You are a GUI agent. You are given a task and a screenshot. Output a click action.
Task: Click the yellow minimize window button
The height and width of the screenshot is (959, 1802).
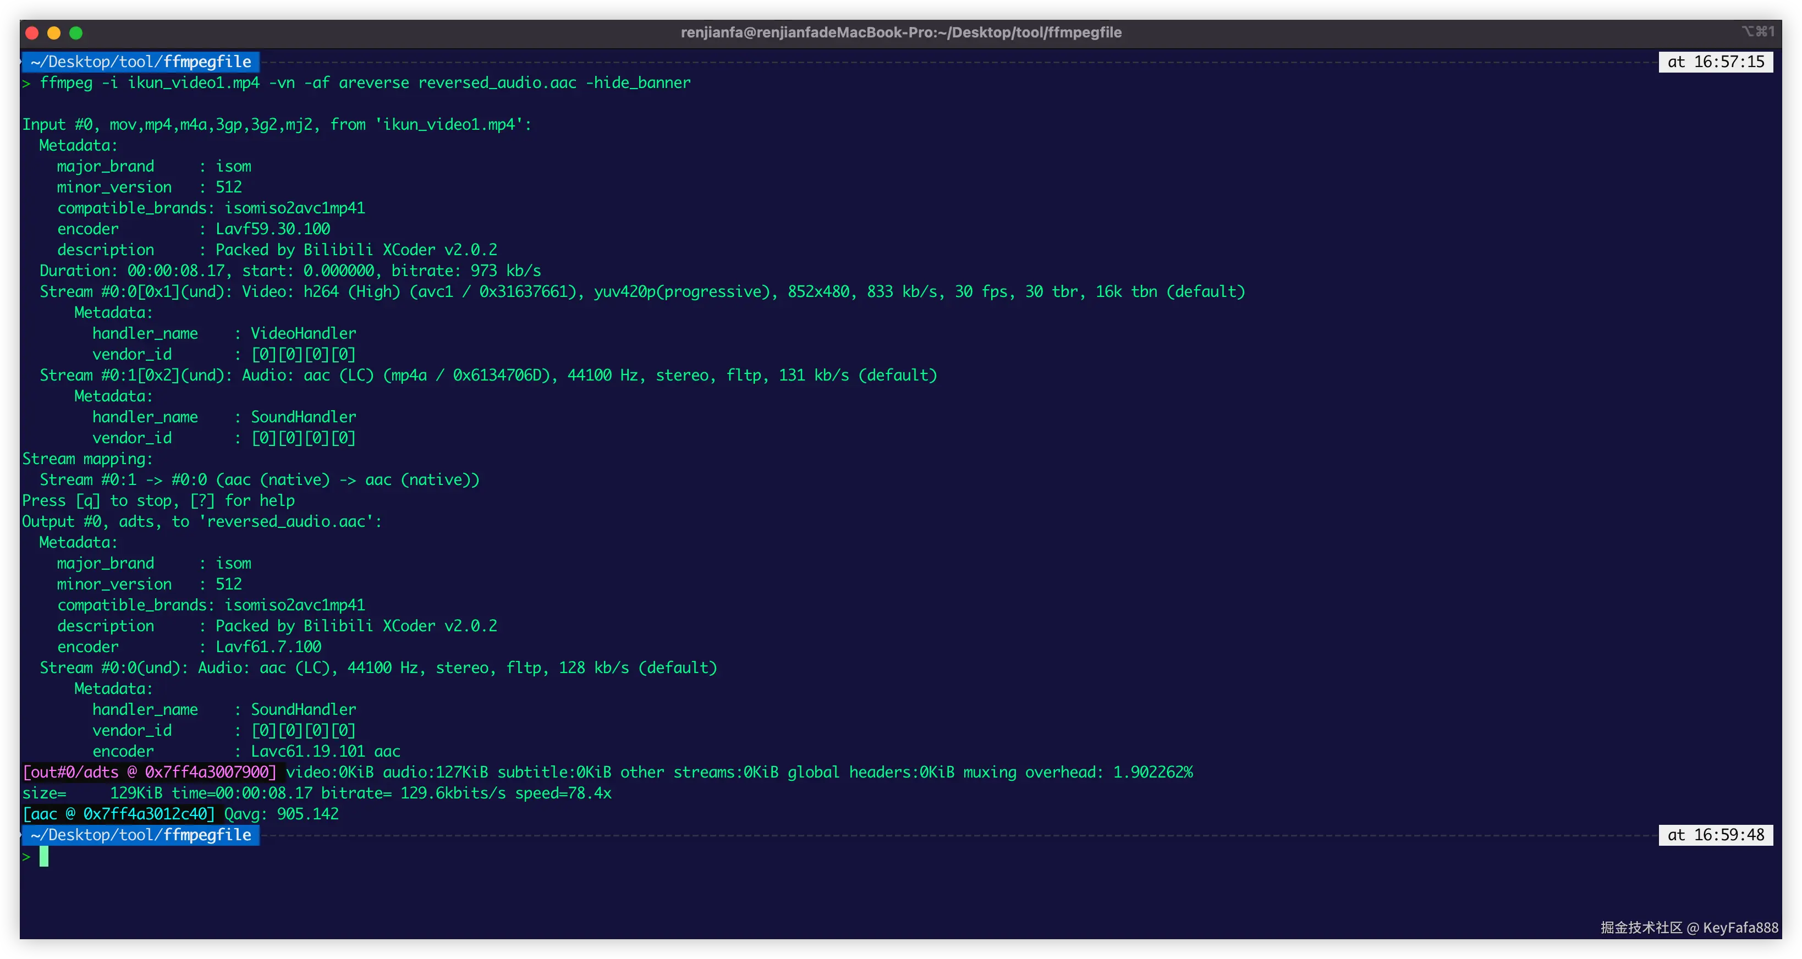tap(54, 33)
